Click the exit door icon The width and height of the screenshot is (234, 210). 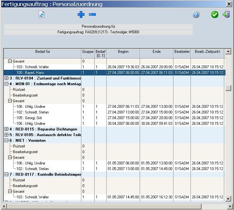click(226, 14)
